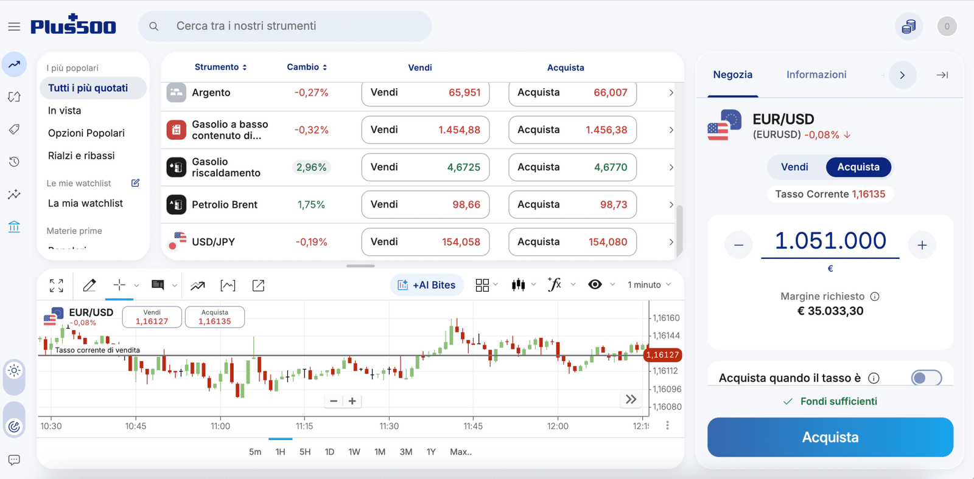The width and height of the screenshot is (974, 479).
Task: Open the chart three-dot options menu
Action: [x=667, y=426]
